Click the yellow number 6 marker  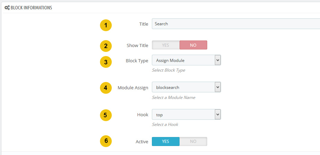pos(106,141)
